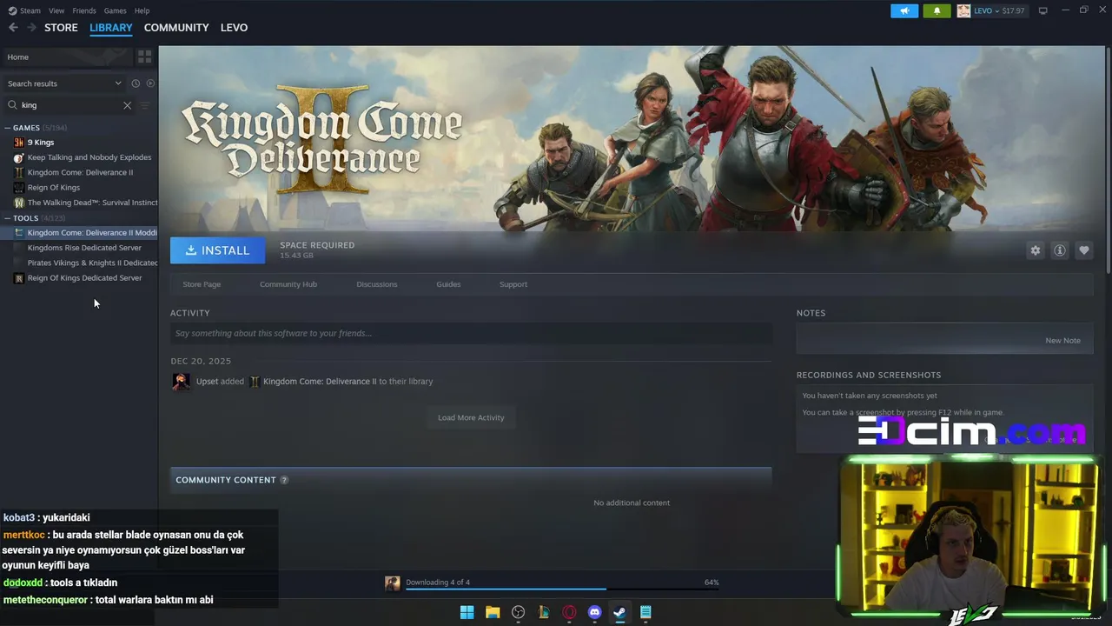Show the info details icon
This screenshot has height=626, width=1112.
1060,250
